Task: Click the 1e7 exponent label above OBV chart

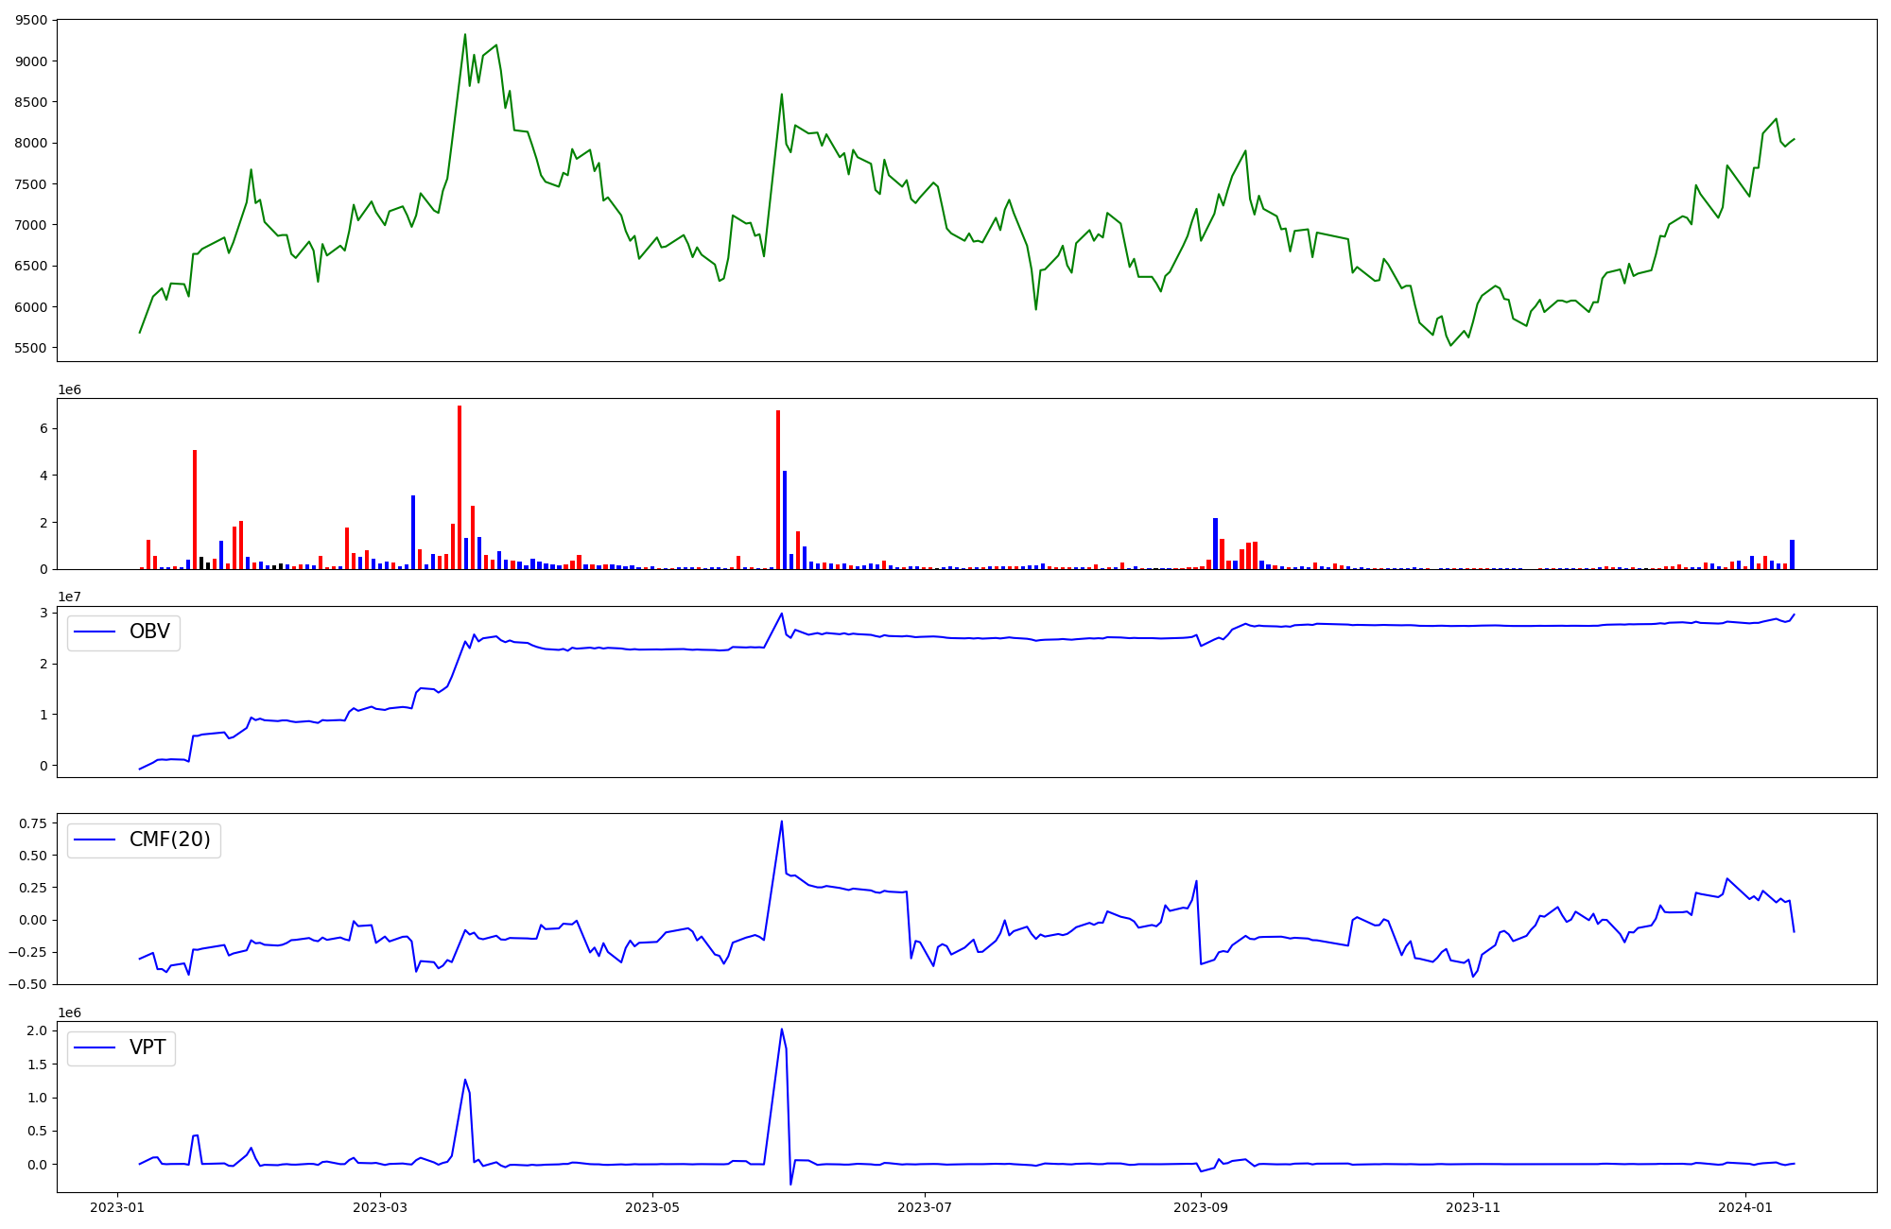Action: [x=69, y=597]
